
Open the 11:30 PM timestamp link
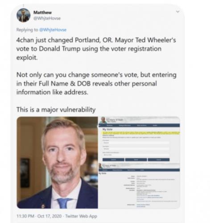click(x=25, y=216)
